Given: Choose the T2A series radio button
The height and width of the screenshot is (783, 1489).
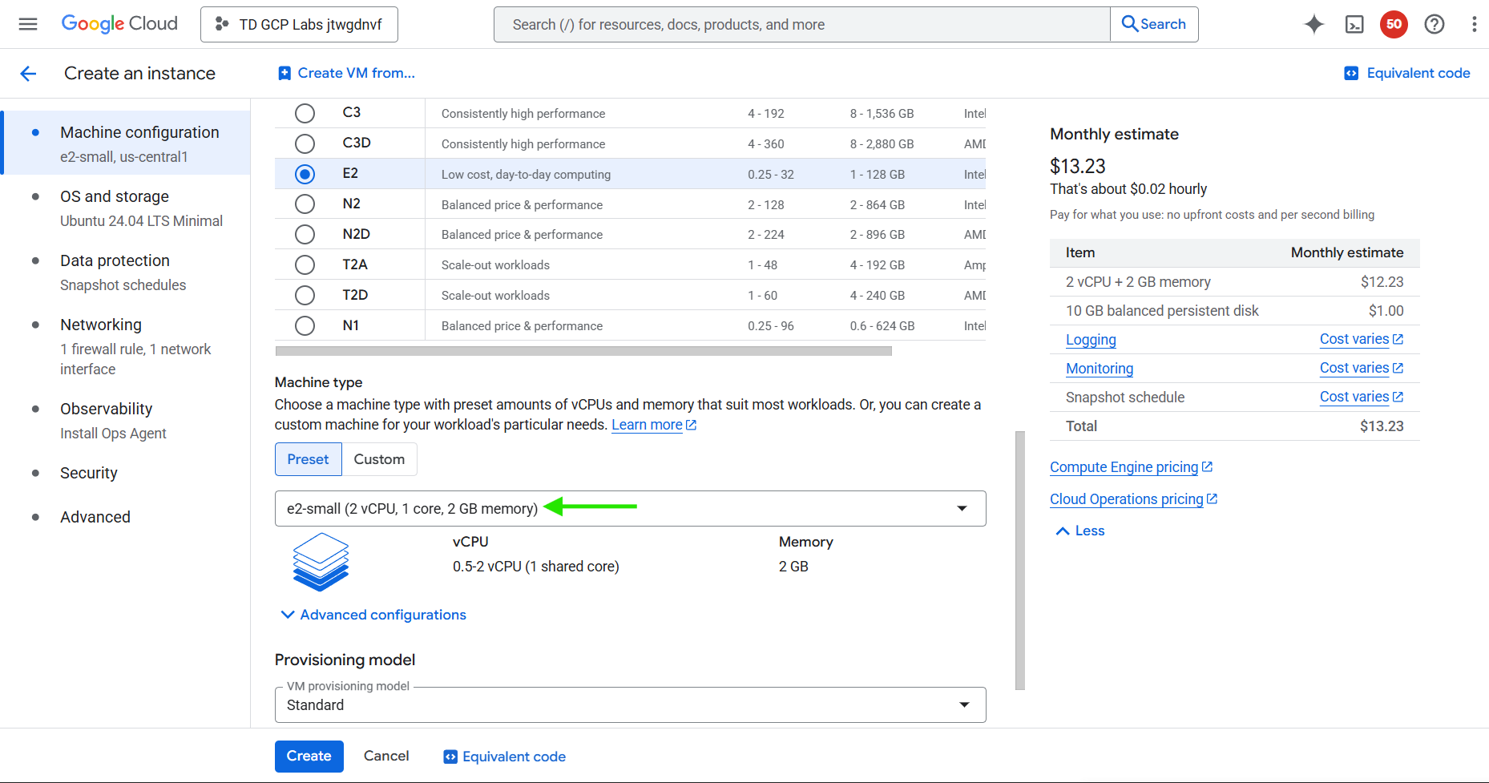Looking at the screenshot, I should [305, 264].
